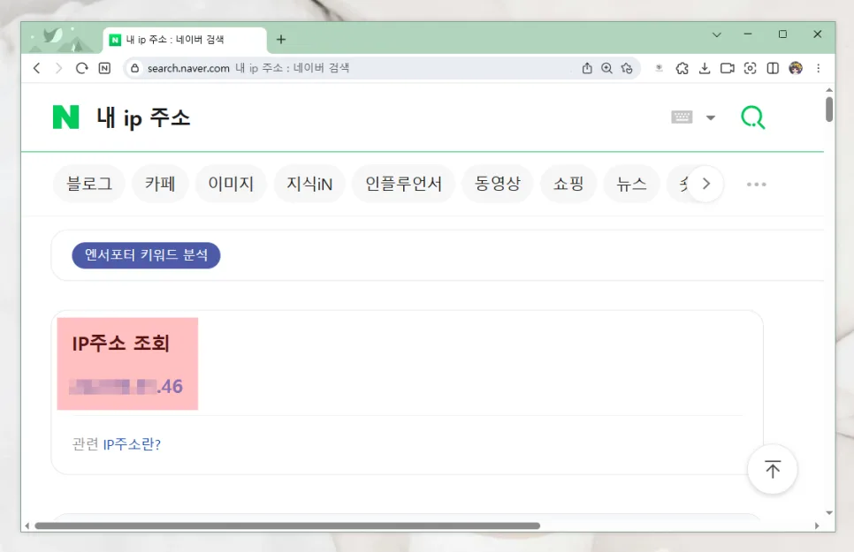
Task: Minimize the browser window
Action: point(748,34)
